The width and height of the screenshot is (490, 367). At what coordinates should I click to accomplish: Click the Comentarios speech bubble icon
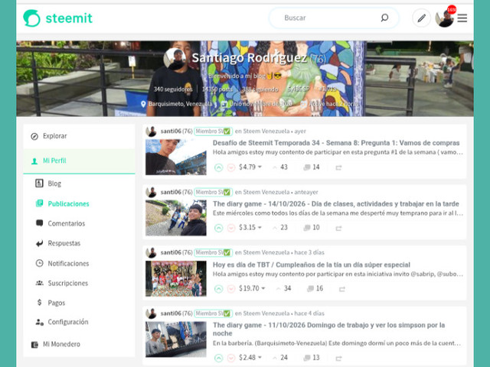[39, 223]
